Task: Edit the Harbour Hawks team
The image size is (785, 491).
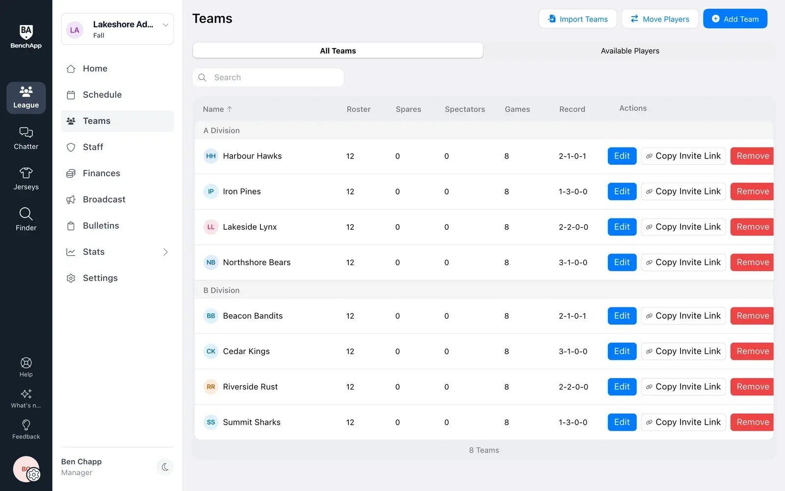Action: [x=622, y=156]
